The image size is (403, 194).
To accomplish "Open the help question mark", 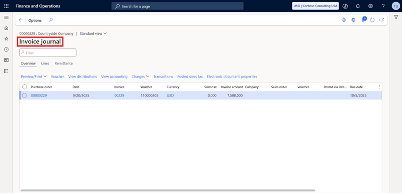I will tap(383, 6).
